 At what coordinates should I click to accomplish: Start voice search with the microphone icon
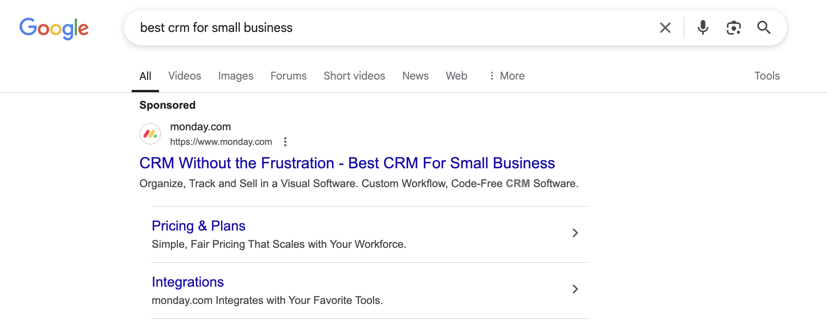click(x=703, y=28)
